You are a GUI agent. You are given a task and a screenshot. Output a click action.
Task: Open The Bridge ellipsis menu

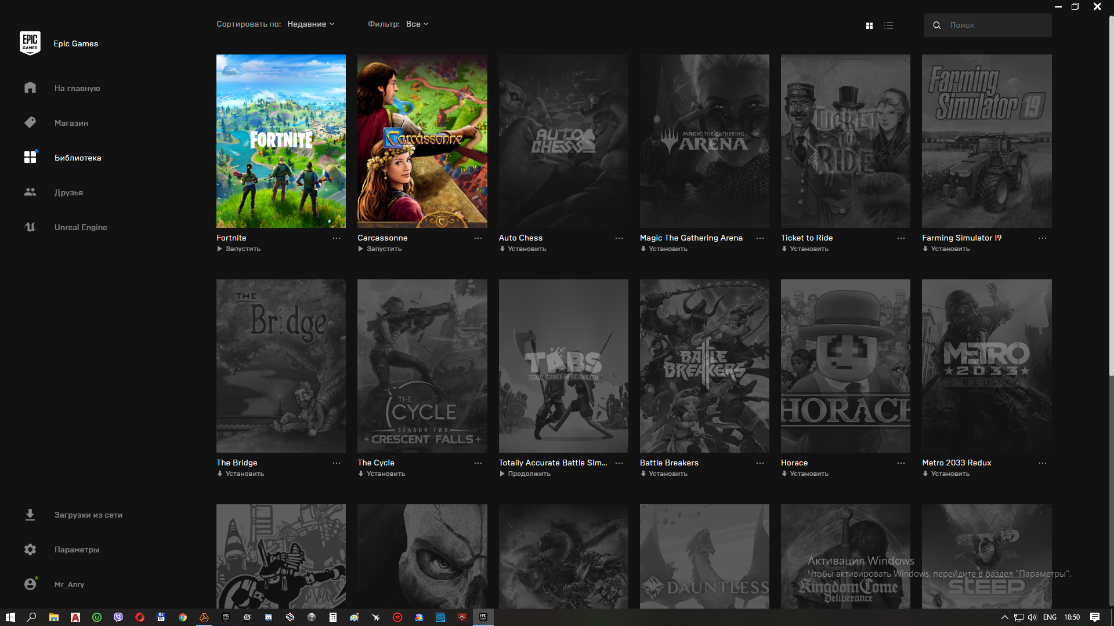[x=337, y=463]
